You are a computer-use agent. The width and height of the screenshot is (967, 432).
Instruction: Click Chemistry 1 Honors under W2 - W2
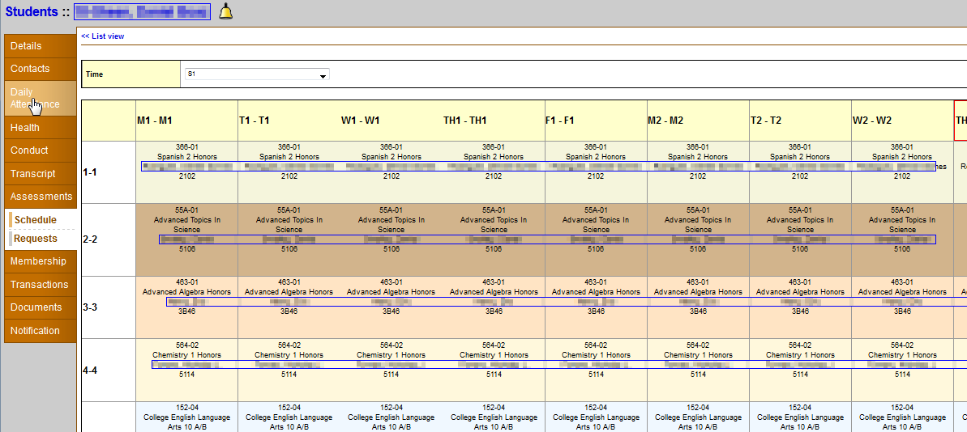tap(902, 355)
